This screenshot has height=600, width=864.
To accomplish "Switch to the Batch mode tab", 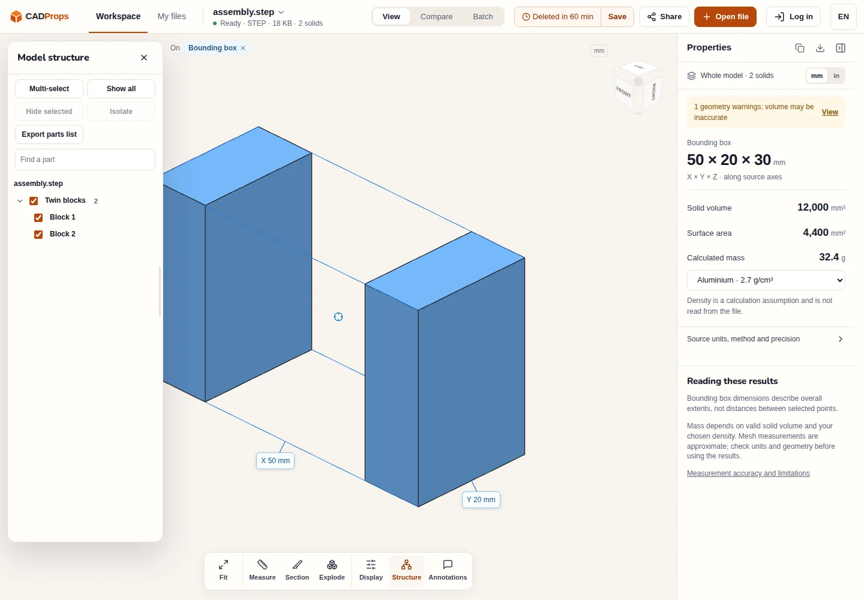I will tap(483, 17).
